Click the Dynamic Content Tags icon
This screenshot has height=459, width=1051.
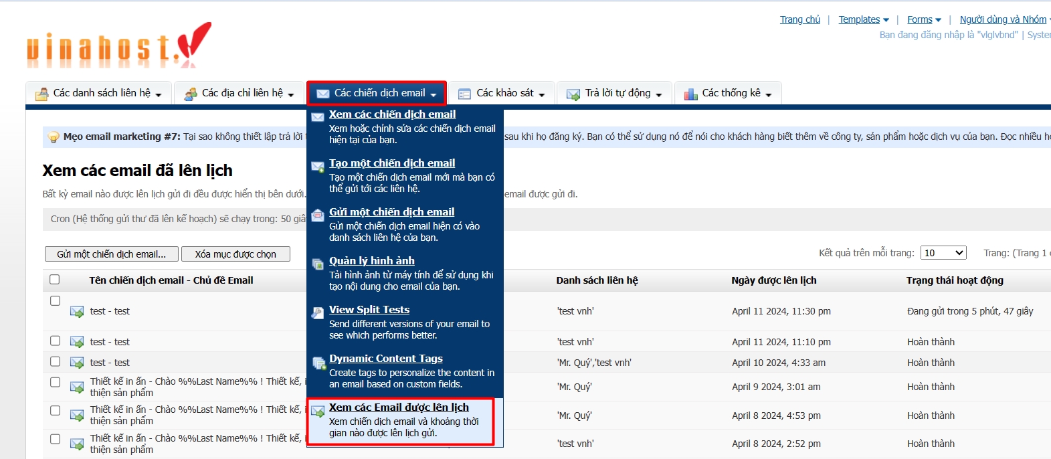point(318,363)
